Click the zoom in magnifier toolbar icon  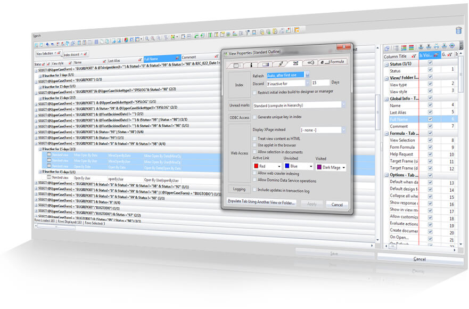click(x=147, y=38)
